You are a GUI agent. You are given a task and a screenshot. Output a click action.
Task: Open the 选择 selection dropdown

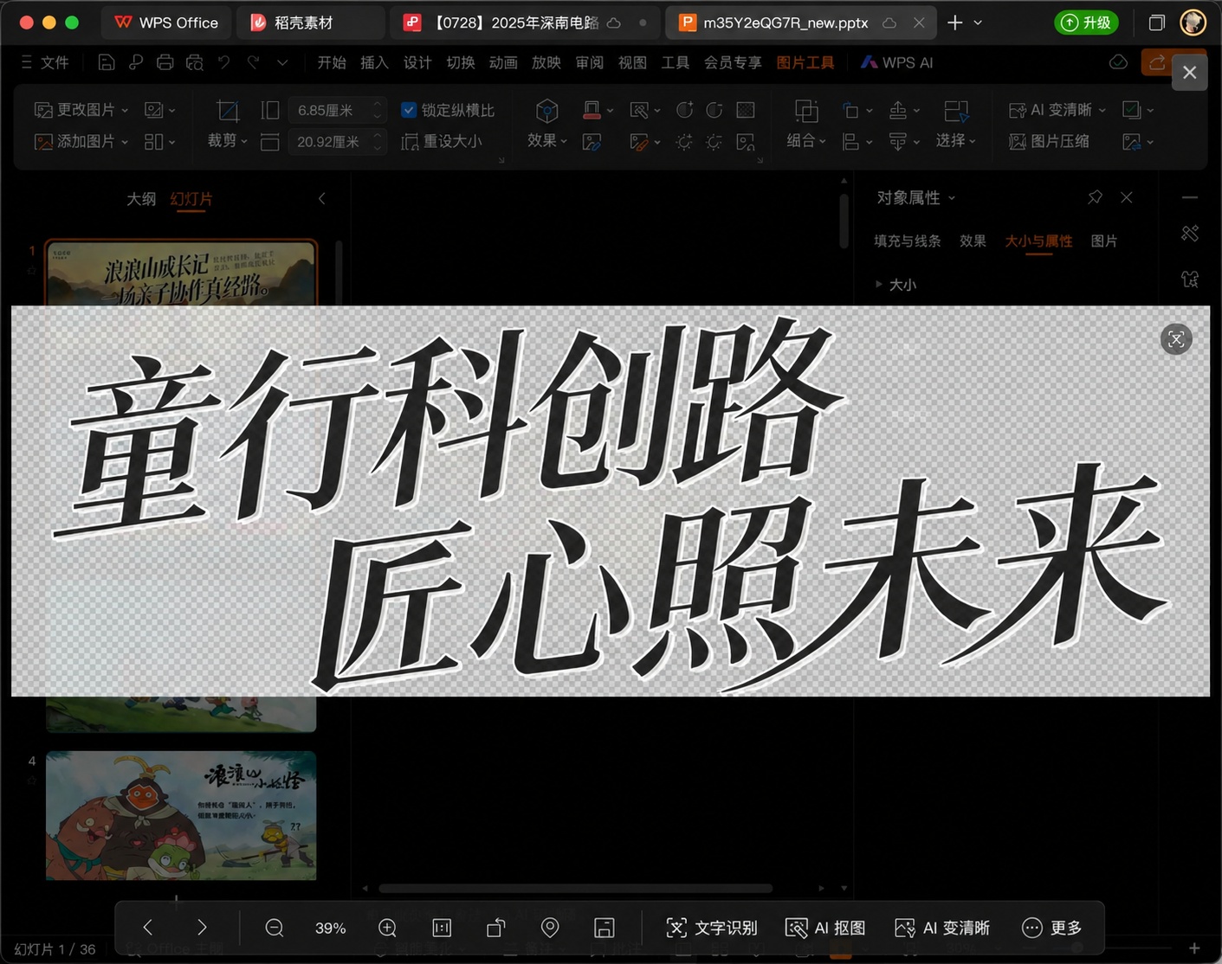pyautogui.click(x=956, y=140)
